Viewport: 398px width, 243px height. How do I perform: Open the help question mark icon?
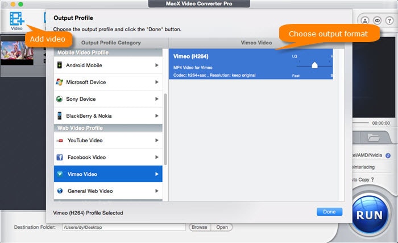pyautogui.click(x=389, y=20)
